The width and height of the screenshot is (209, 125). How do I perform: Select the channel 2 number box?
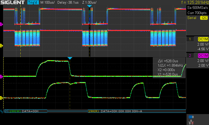[x=190, y=55]
